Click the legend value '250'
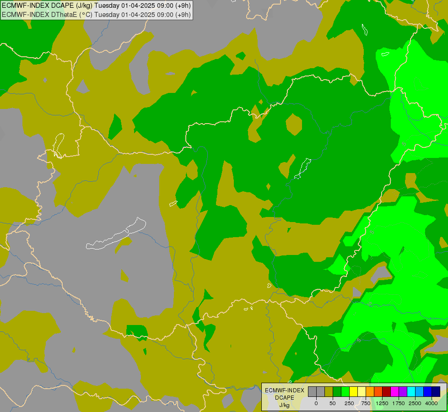Screen dimensions: 448x412 (349, 403)
